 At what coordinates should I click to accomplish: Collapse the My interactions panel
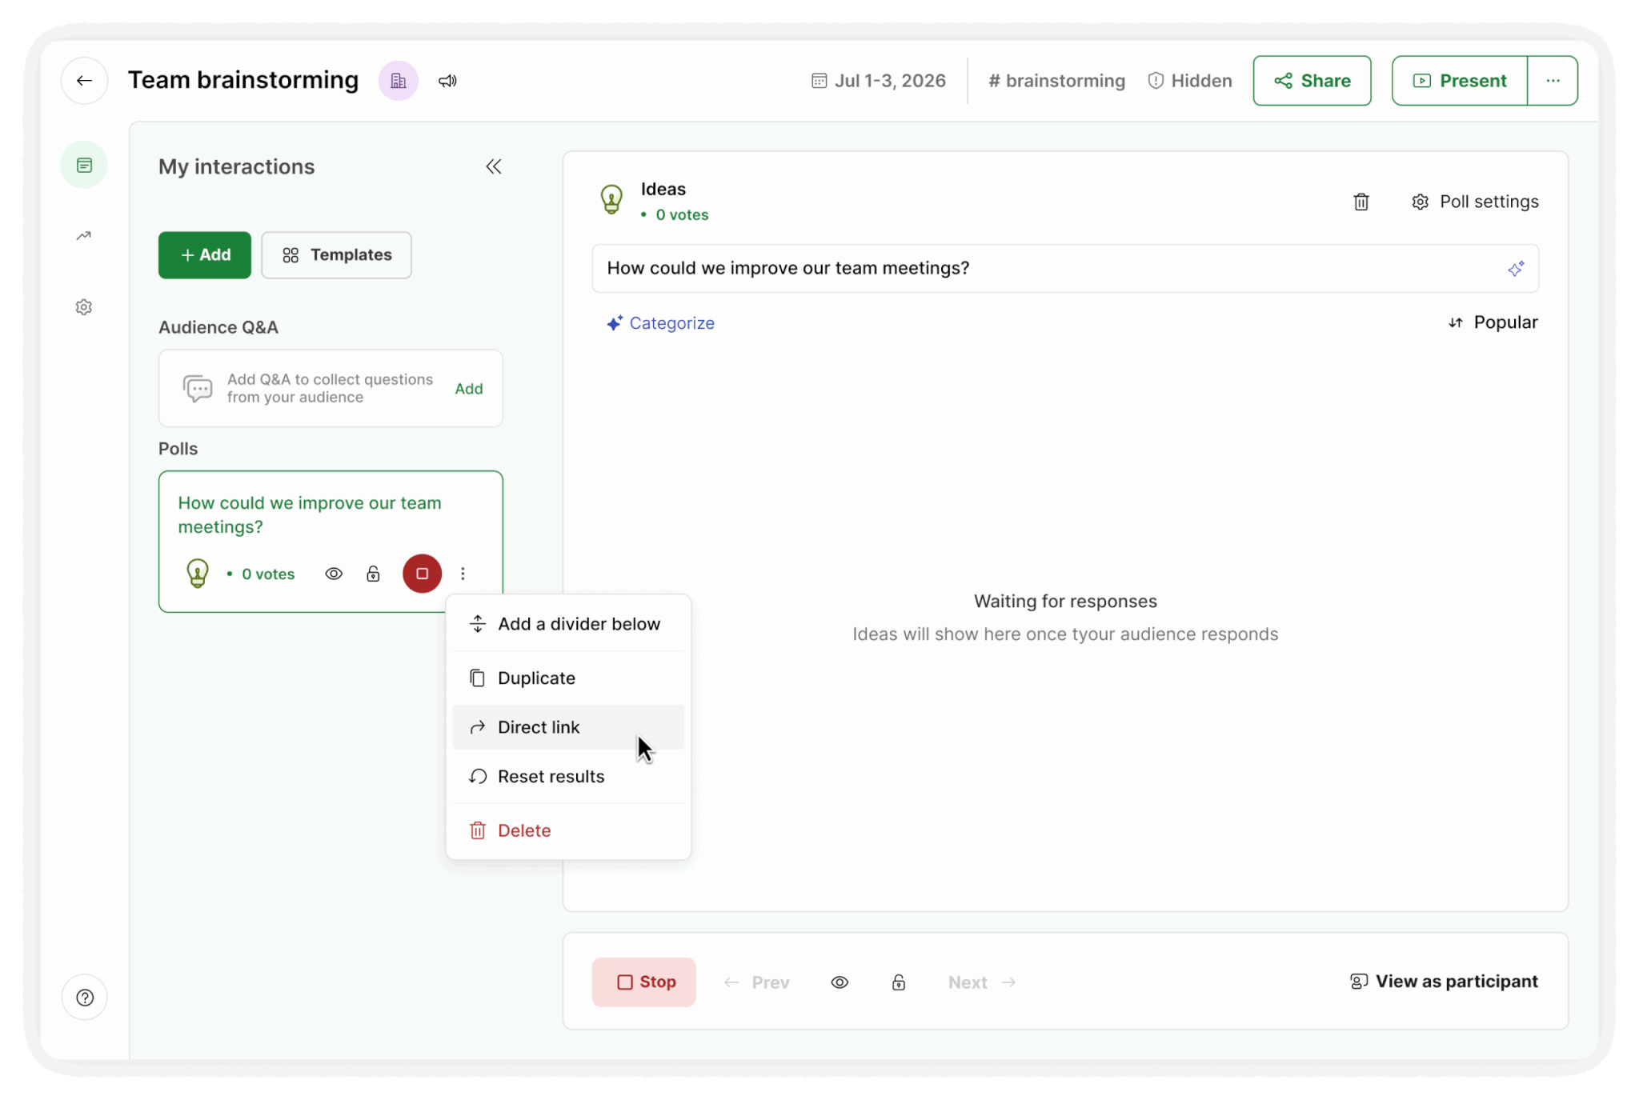[x=493, y=166]
